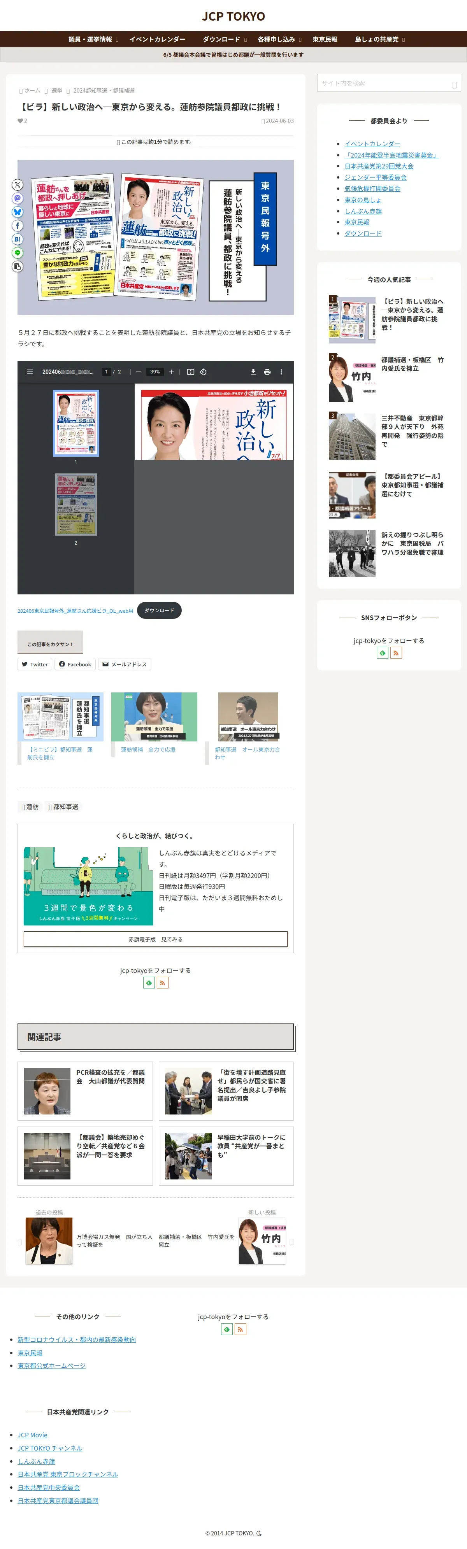The height and width of the screenshot is (1549, 467).
Task: Zoom out PDF with minus icon
Action: pos(139,372)
